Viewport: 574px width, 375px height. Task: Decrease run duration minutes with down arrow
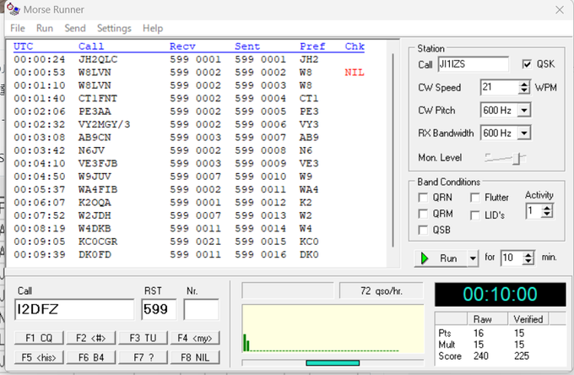[528, 261]
